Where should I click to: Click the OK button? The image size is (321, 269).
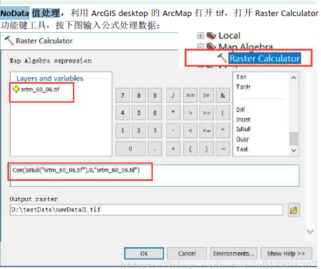pos(144,254)
